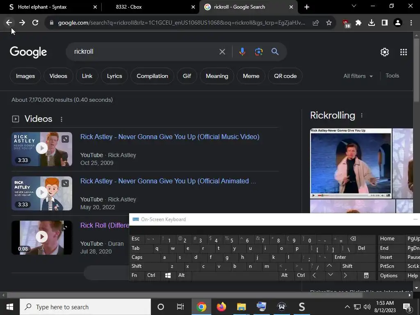The image size is (420, 315).
Task: Share this page from the address bar
Action: (x=316, y=23)
